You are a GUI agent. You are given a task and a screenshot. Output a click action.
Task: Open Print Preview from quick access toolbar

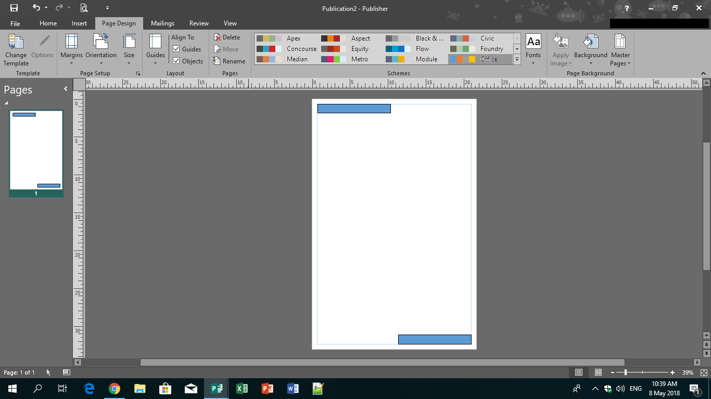(x=84, y=8)
